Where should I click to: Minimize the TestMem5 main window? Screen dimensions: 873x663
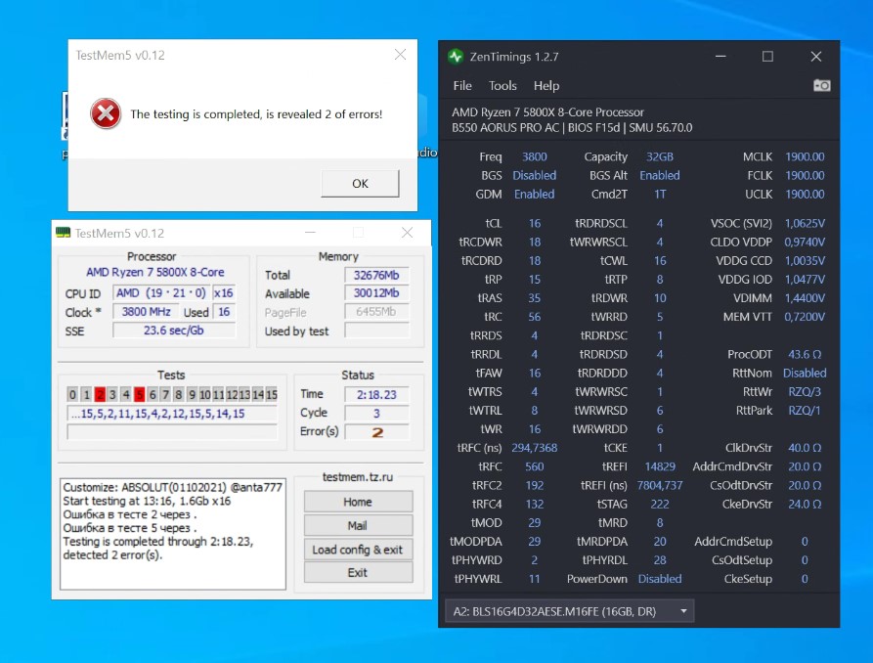point(310,233)
